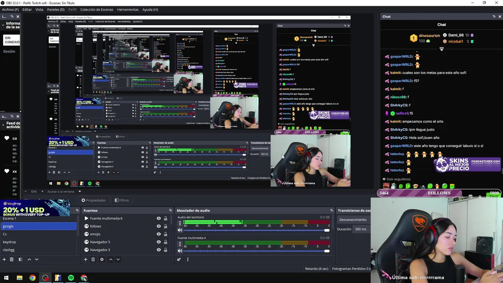Open the Herramientas menu

tap(128, 9)
